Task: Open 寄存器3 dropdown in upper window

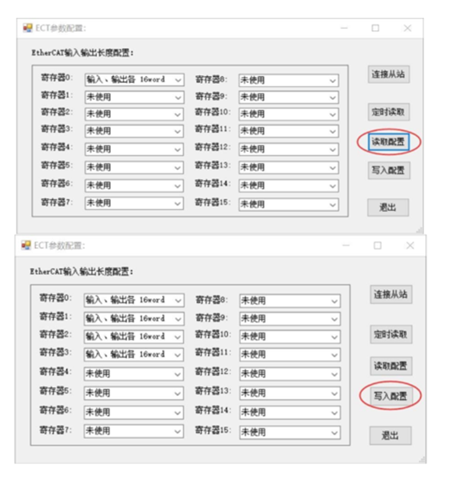Action: 134,131
